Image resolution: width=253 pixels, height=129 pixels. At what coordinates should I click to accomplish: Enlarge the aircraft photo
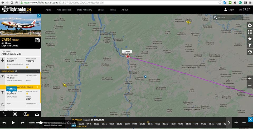39,35
